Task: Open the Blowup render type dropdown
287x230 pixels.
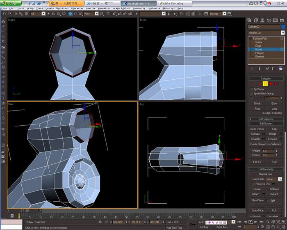Action: pos(224,14)
